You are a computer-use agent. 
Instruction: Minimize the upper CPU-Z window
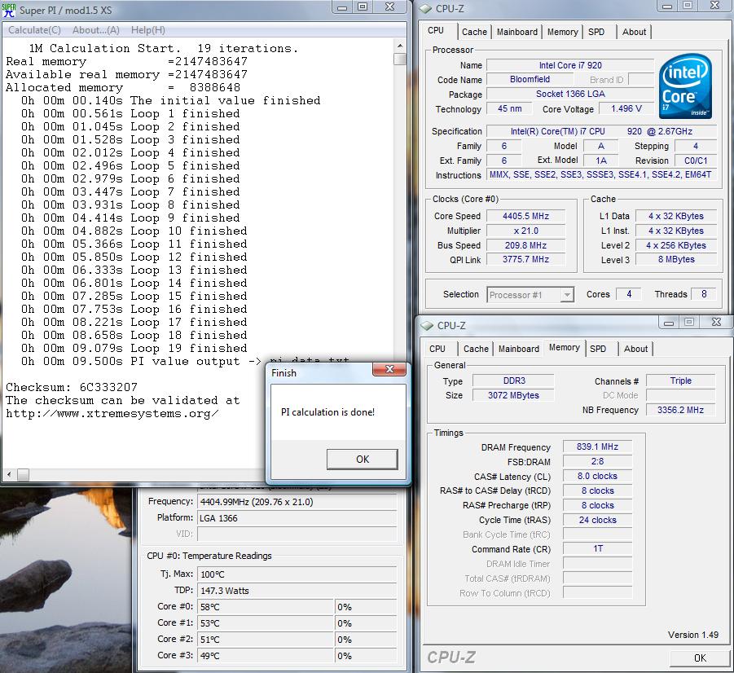667,6
